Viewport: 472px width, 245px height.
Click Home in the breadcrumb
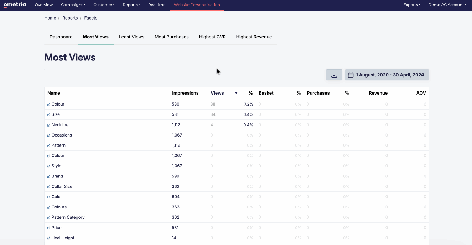pos(50,18)
